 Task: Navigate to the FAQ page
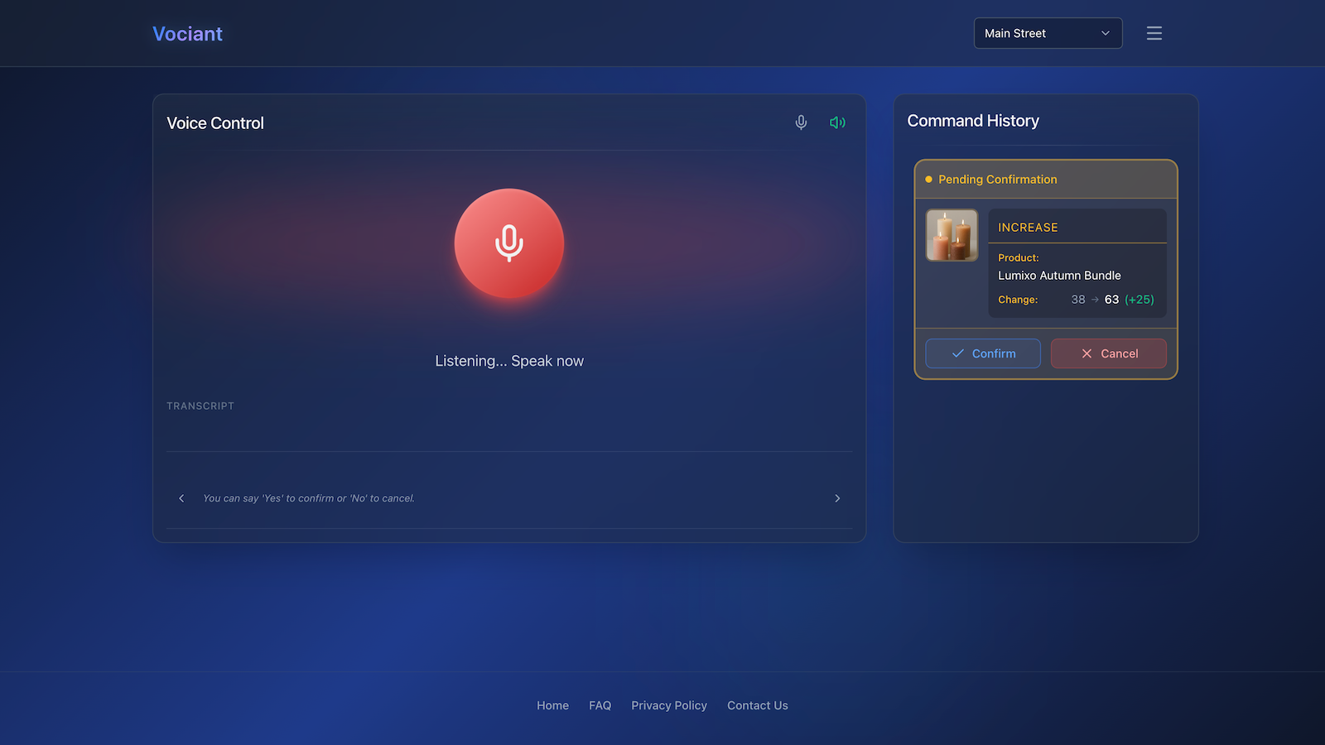point(600,704)
